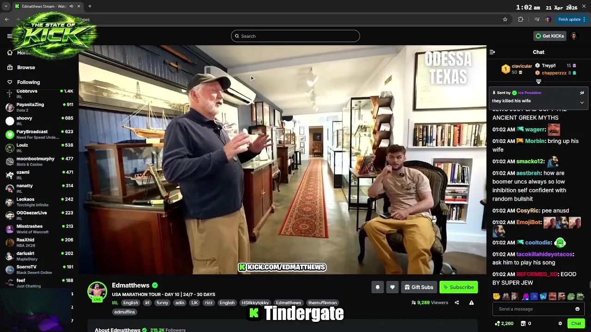Screen dimensions: 591x332
Task: Open Misstrashes channel in sidebar
Action: (39, 229)
